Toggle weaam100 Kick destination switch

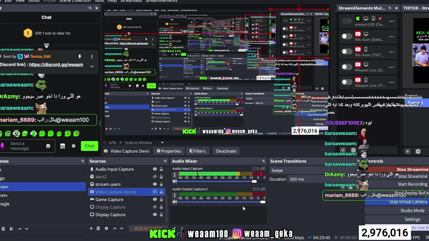[347, 21]
